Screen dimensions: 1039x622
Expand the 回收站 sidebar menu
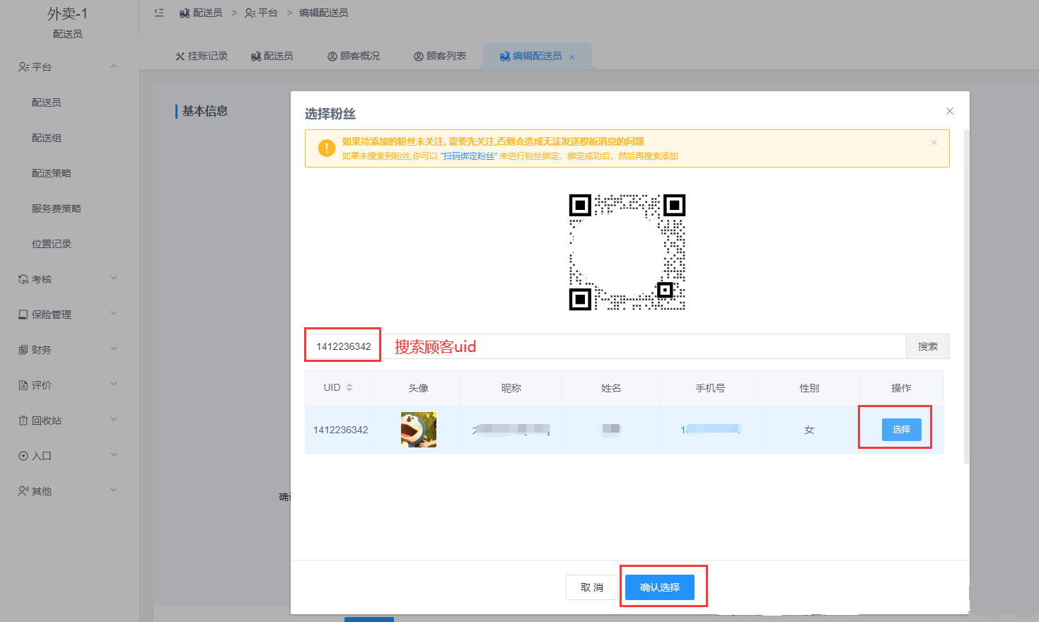[x=69, y=421]
